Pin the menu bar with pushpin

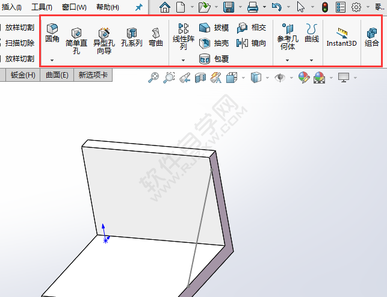pyautogui.click(x=139, y=7)
